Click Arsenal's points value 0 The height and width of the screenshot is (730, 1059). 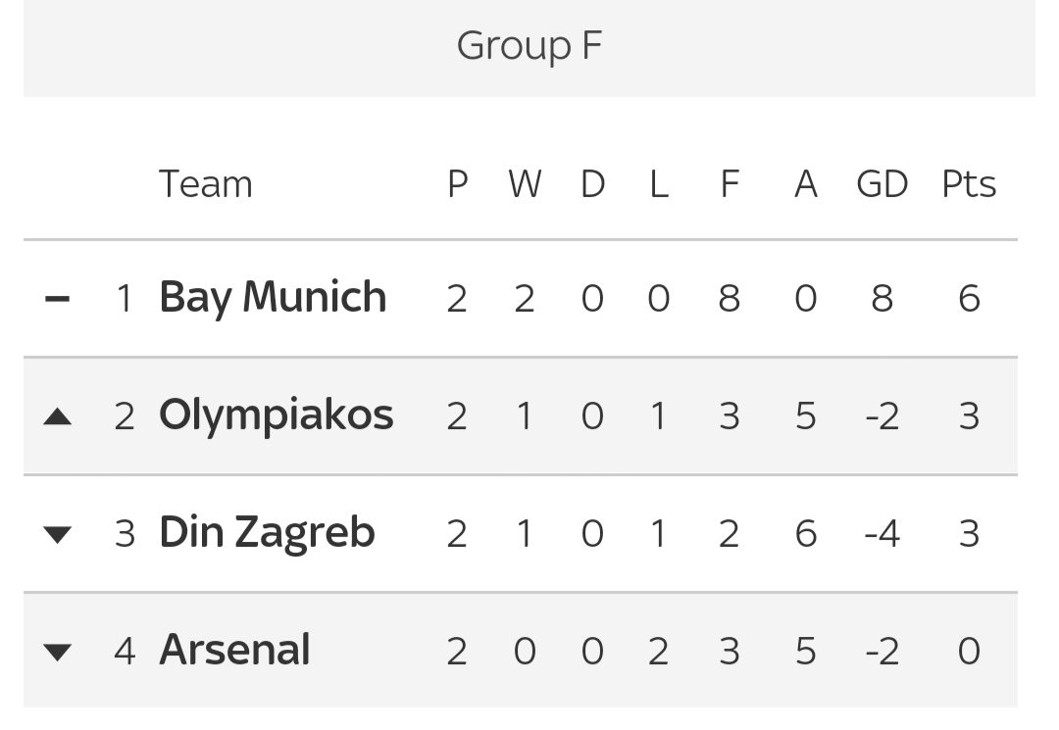coord(969,652)
